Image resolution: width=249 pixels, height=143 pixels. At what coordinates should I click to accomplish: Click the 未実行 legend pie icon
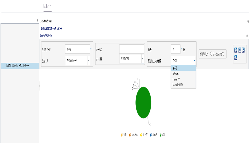coord(151,135)
